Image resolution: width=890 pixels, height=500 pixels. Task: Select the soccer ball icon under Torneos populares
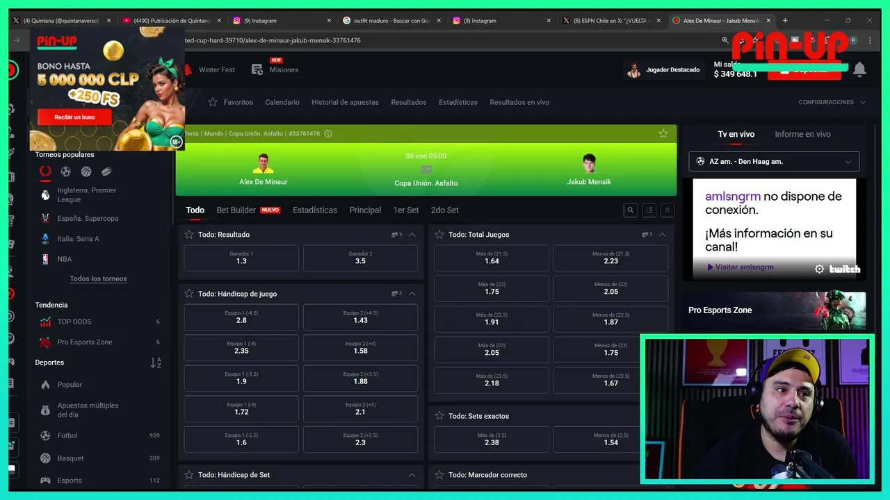pos(65,172)
